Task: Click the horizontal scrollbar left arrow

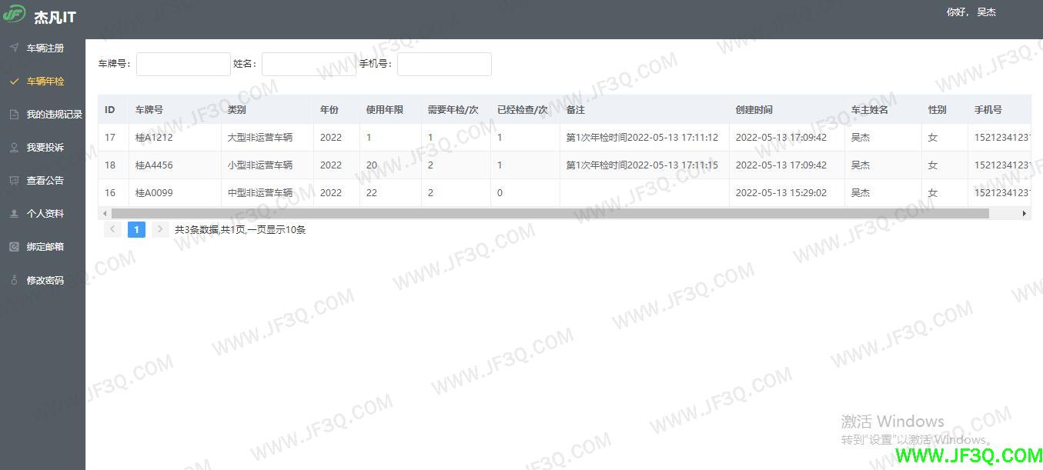Action: [105, 213]
